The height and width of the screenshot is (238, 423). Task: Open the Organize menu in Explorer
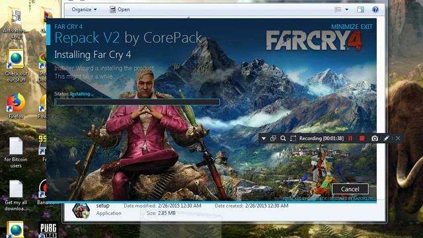[x=84, y=9]
